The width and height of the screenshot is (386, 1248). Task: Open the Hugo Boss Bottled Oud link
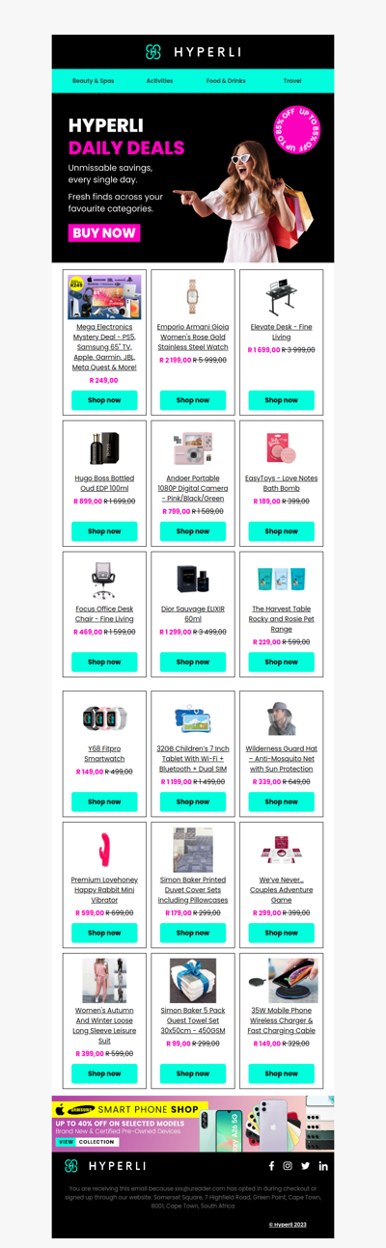click(104, 483)
